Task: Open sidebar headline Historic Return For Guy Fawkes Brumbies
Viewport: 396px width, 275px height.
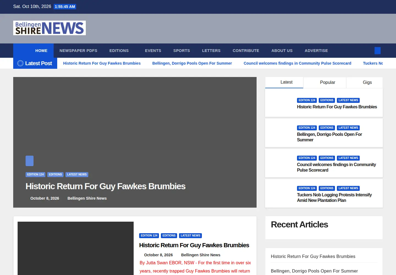Action: (x=337, y=107)
